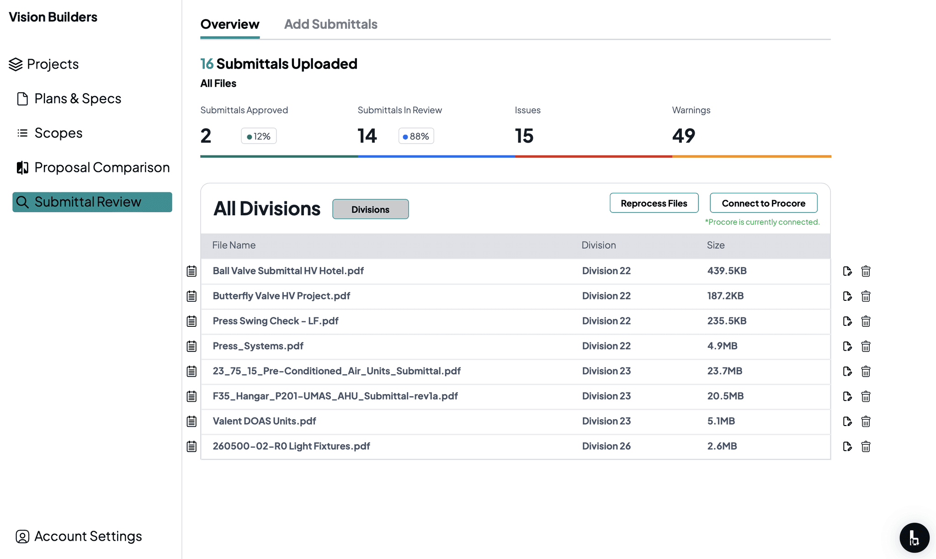Image resolution: width=936 pixels, height=559 pixels.
Task: Open the Divisions filter
Action: 370,209
